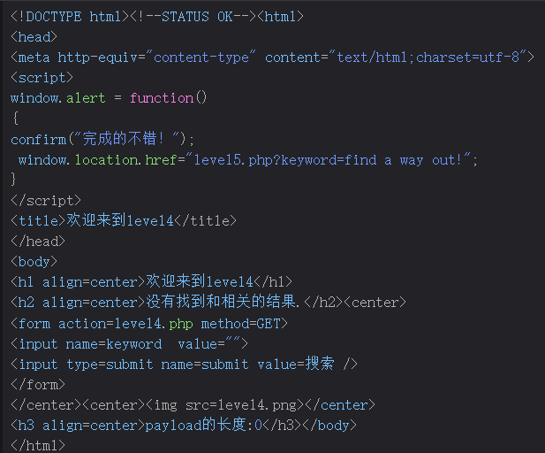Click the confirm call line
The width and height of the screenshot is (545, 453).
pos(102,139)
